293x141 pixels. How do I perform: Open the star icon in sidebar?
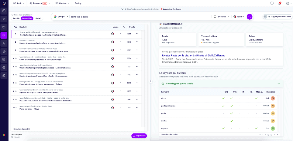coord(4,51)
